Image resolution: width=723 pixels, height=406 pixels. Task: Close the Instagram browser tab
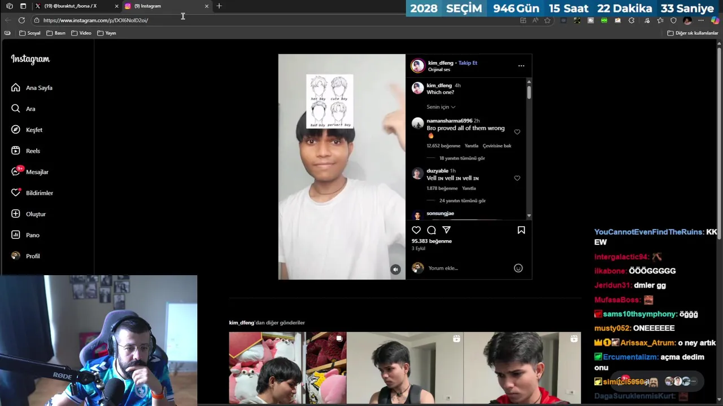point(207,6)
